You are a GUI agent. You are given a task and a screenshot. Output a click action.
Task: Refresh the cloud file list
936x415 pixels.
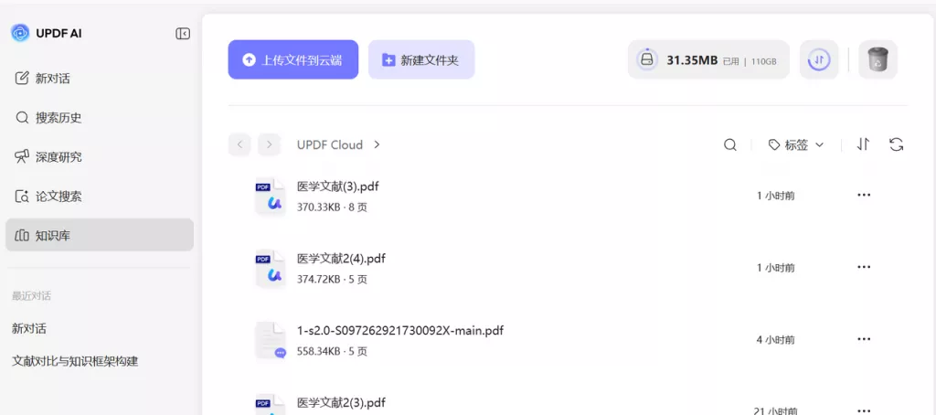896,144
